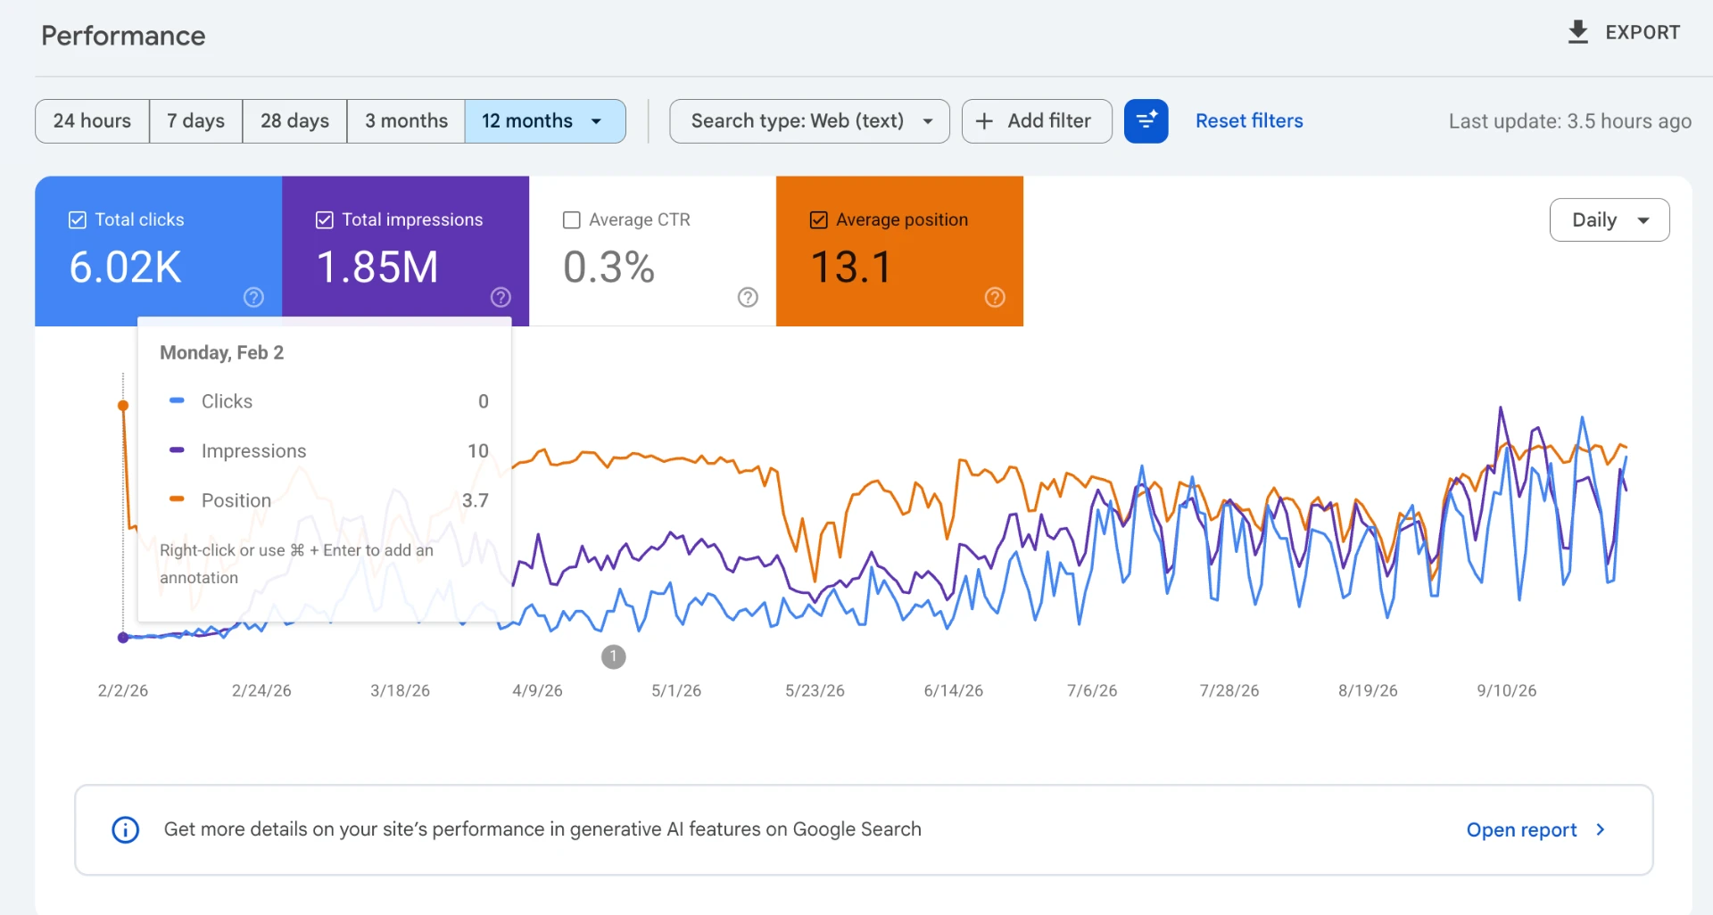This screenshot has height=915, width=1713.
Task: Click the 5/23/26 axis date label
Action: 815,690
